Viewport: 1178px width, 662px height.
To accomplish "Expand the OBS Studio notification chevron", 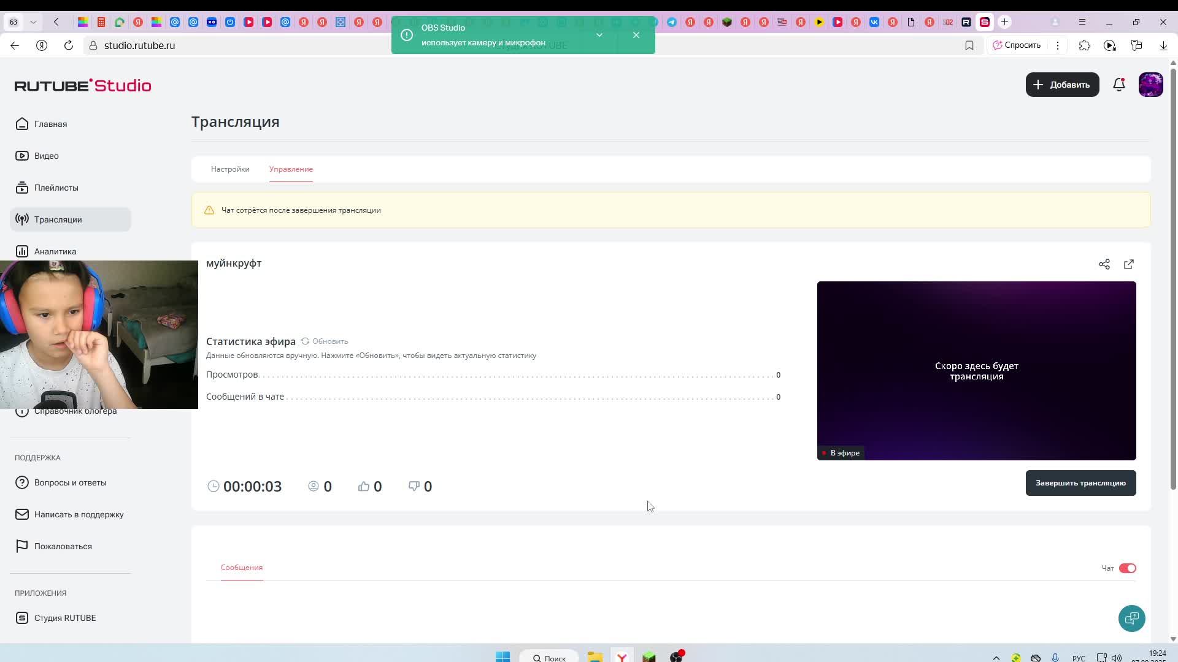I will (599, 35).
